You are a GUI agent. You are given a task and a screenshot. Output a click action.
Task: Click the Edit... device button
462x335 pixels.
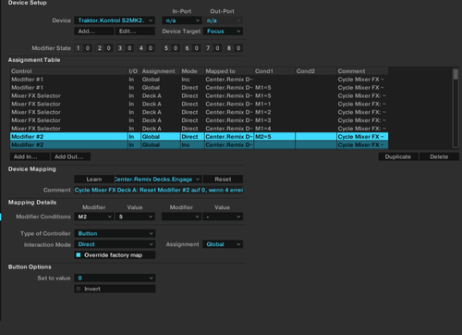[x=135, y=31]
